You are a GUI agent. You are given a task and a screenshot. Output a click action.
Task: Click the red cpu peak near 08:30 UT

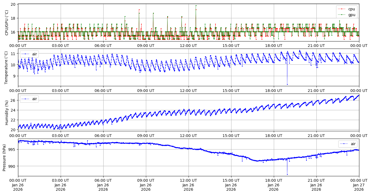click(x=139, y=10)
